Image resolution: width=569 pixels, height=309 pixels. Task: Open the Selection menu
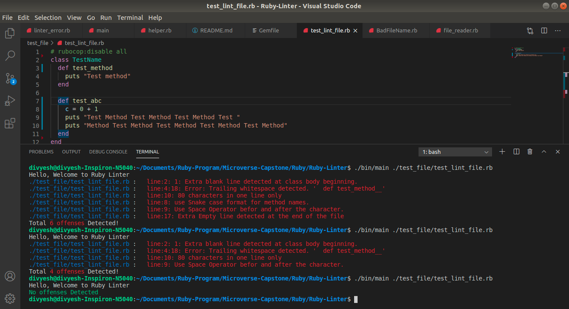(48, 18)
